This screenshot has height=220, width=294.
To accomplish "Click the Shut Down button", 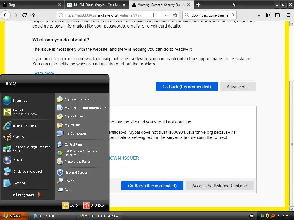I will [x=95, y=205].
